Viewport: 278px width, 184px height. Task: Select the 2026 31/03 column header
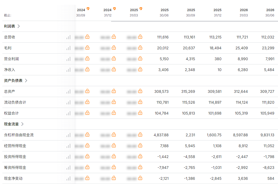(x=244, y=13)
